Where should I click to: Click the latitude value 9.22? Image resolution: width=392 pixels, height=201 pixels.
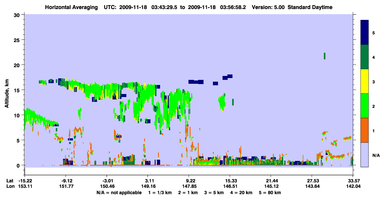click(189, 181)
